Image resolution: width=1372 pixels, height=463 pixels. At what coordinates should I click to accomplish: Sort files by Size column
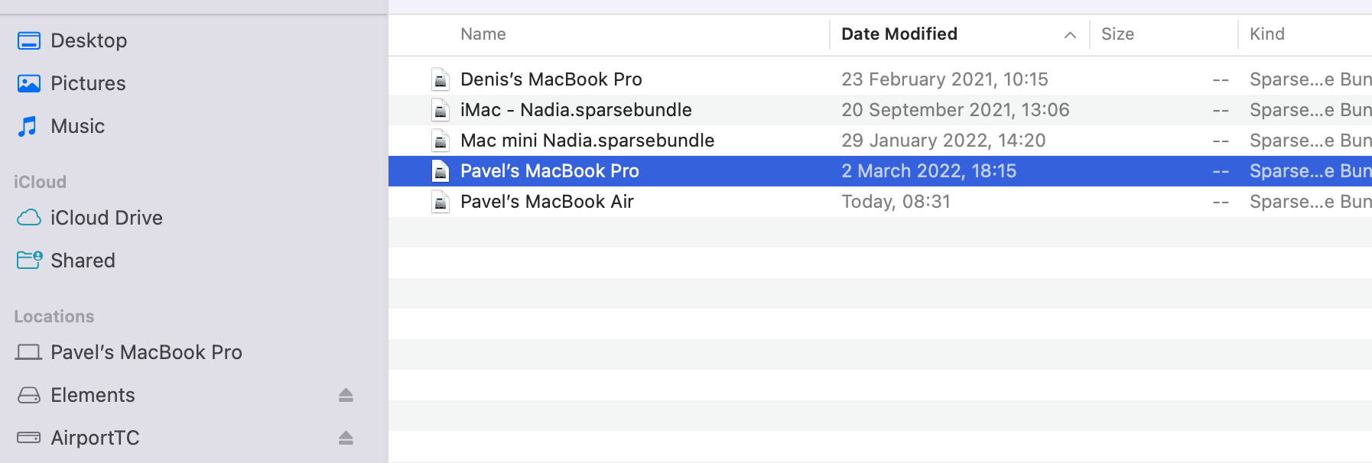pos(1117,34)
